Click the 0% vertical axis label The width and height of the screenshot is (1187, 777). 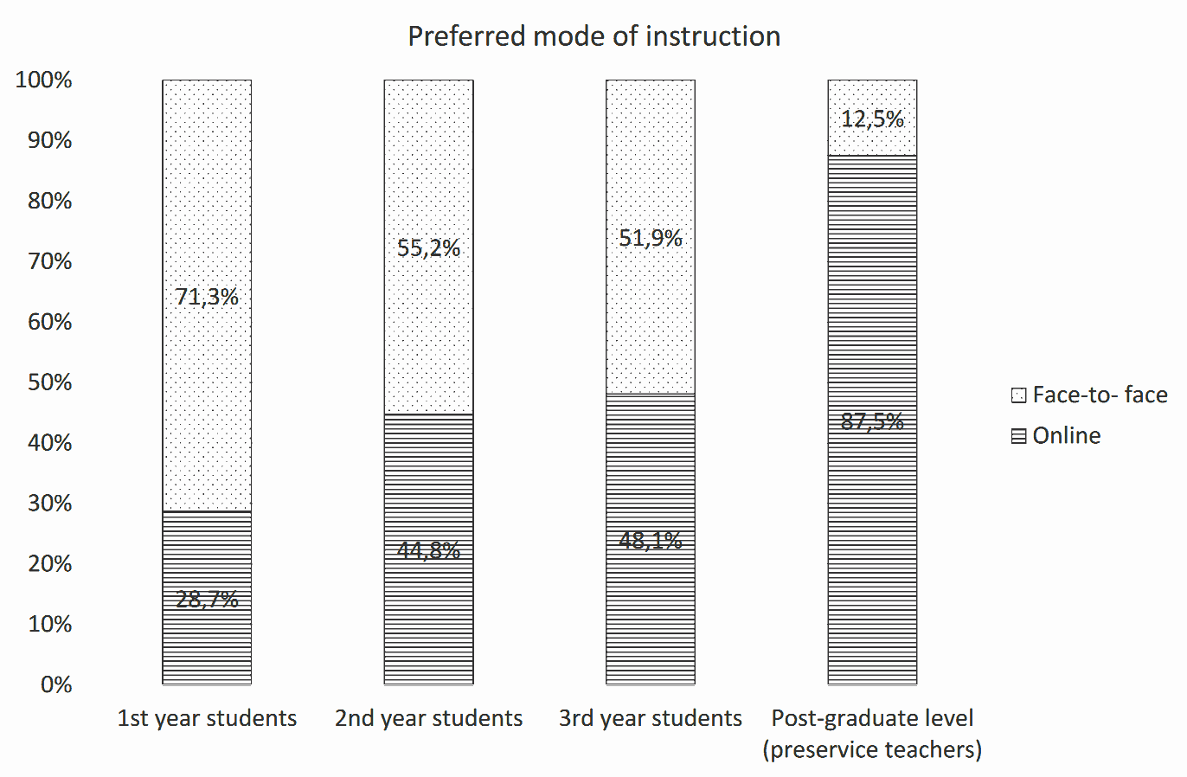click(x=56, y=684)
